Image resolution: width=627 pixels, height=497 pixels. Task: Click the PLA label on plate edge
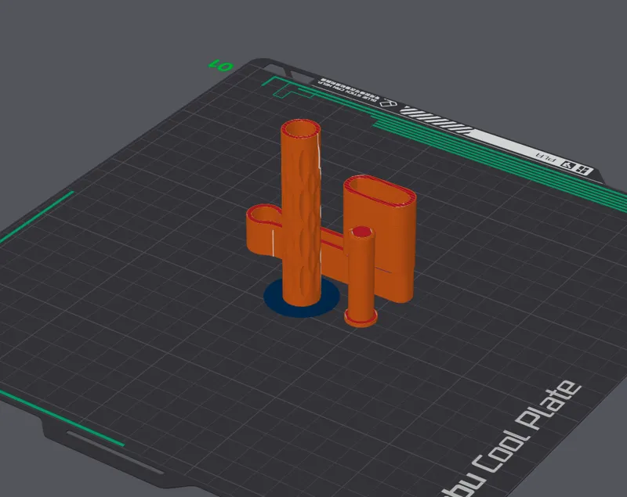pyautogui.click(x=546, y=156)
